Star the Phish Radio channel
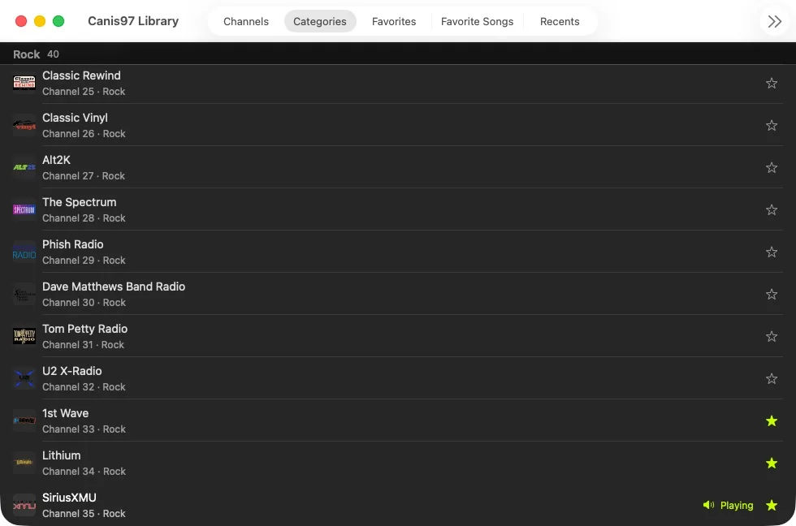The image size is (796, 526). pos(771,252)
